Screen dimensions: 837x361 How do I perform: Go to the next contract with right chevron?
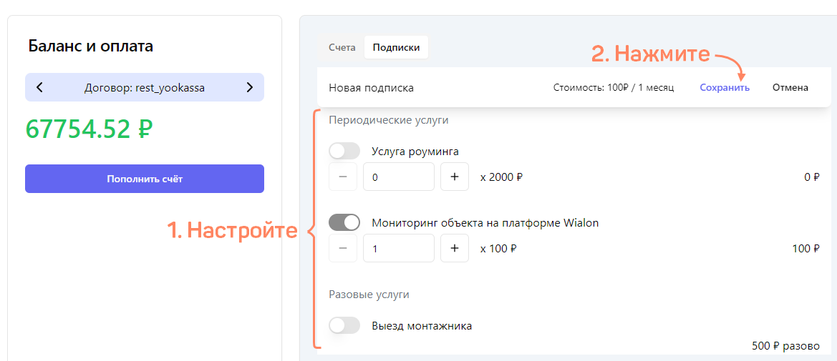coord(250,87)
